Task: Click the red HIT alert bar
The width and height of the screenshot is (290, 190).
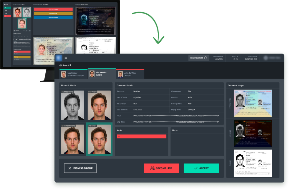Action: pyautogui.click(x=142, y=136)
